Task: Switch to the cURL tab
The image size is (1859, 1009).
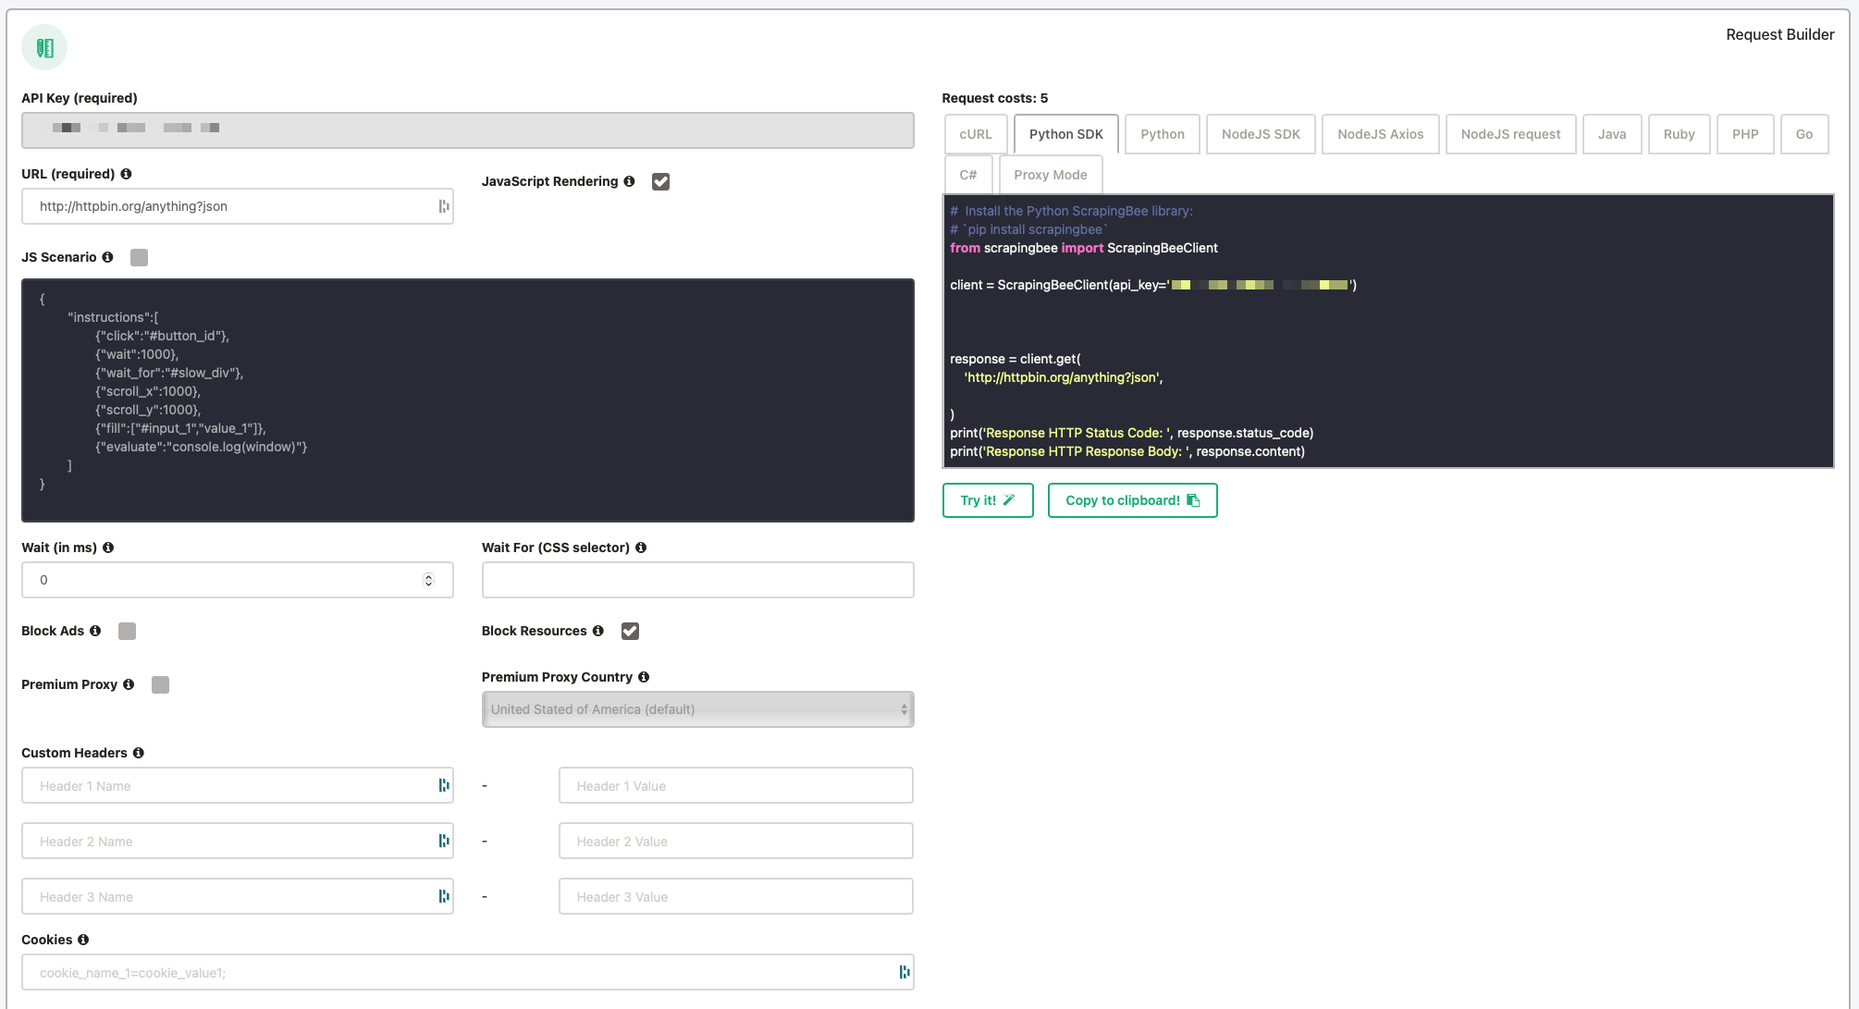Action: coord(976,134)
